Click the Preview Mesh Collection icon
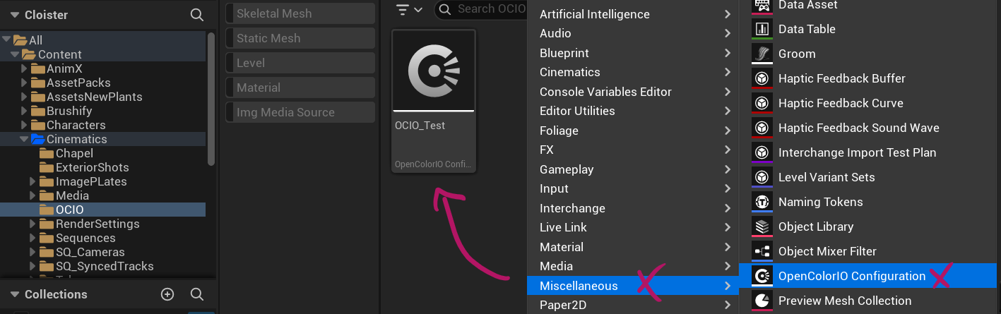 762,301
